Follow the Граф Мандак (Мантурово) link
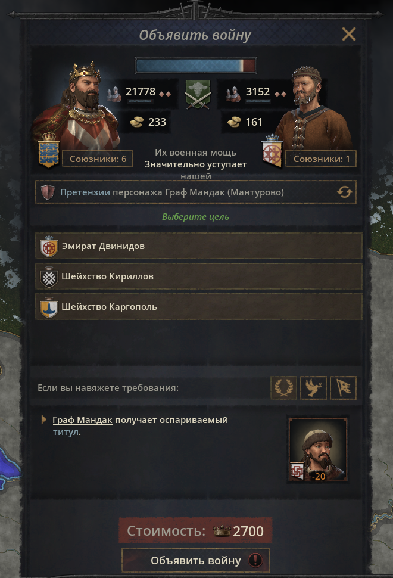Viewport: 393px width, 578px height. coord(224,192)
